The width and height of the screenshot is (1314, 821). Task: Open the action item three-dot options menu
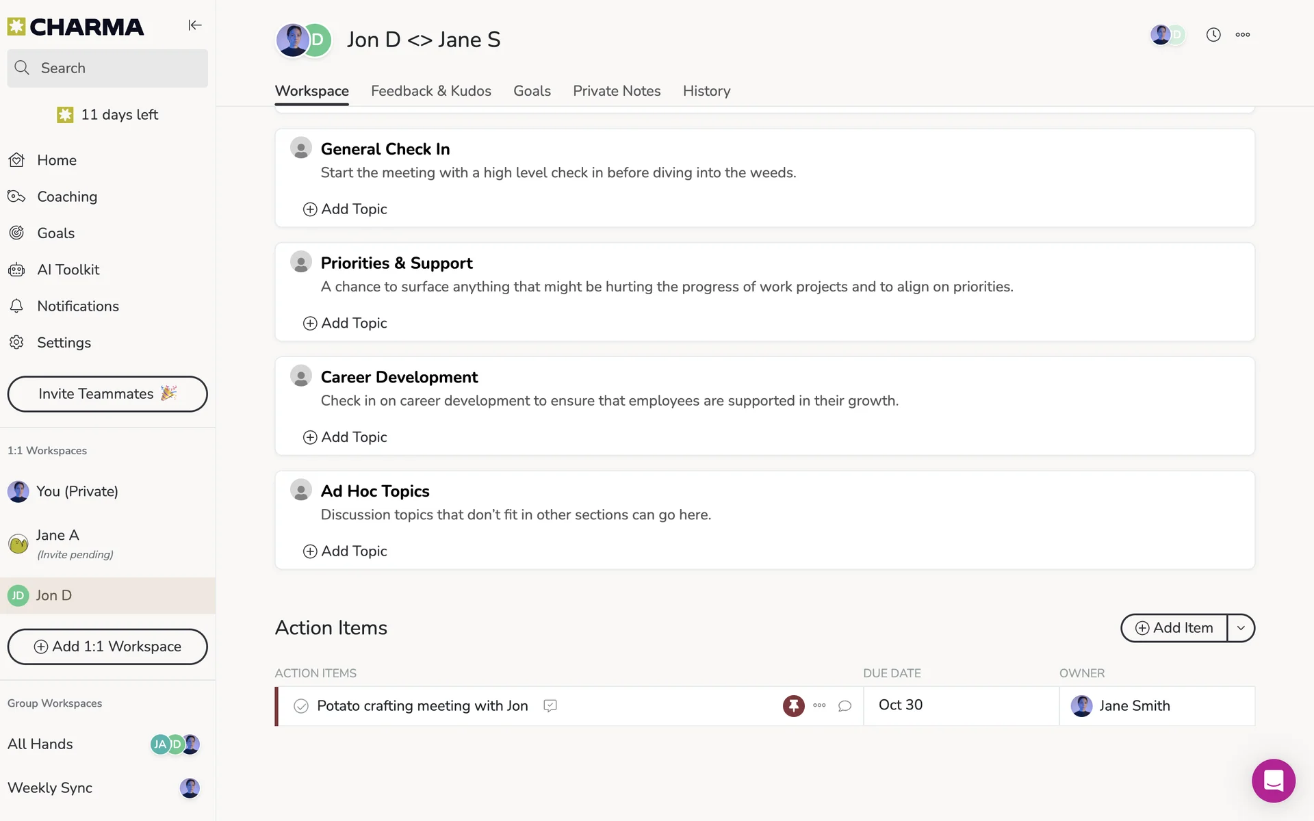point(819,705)
